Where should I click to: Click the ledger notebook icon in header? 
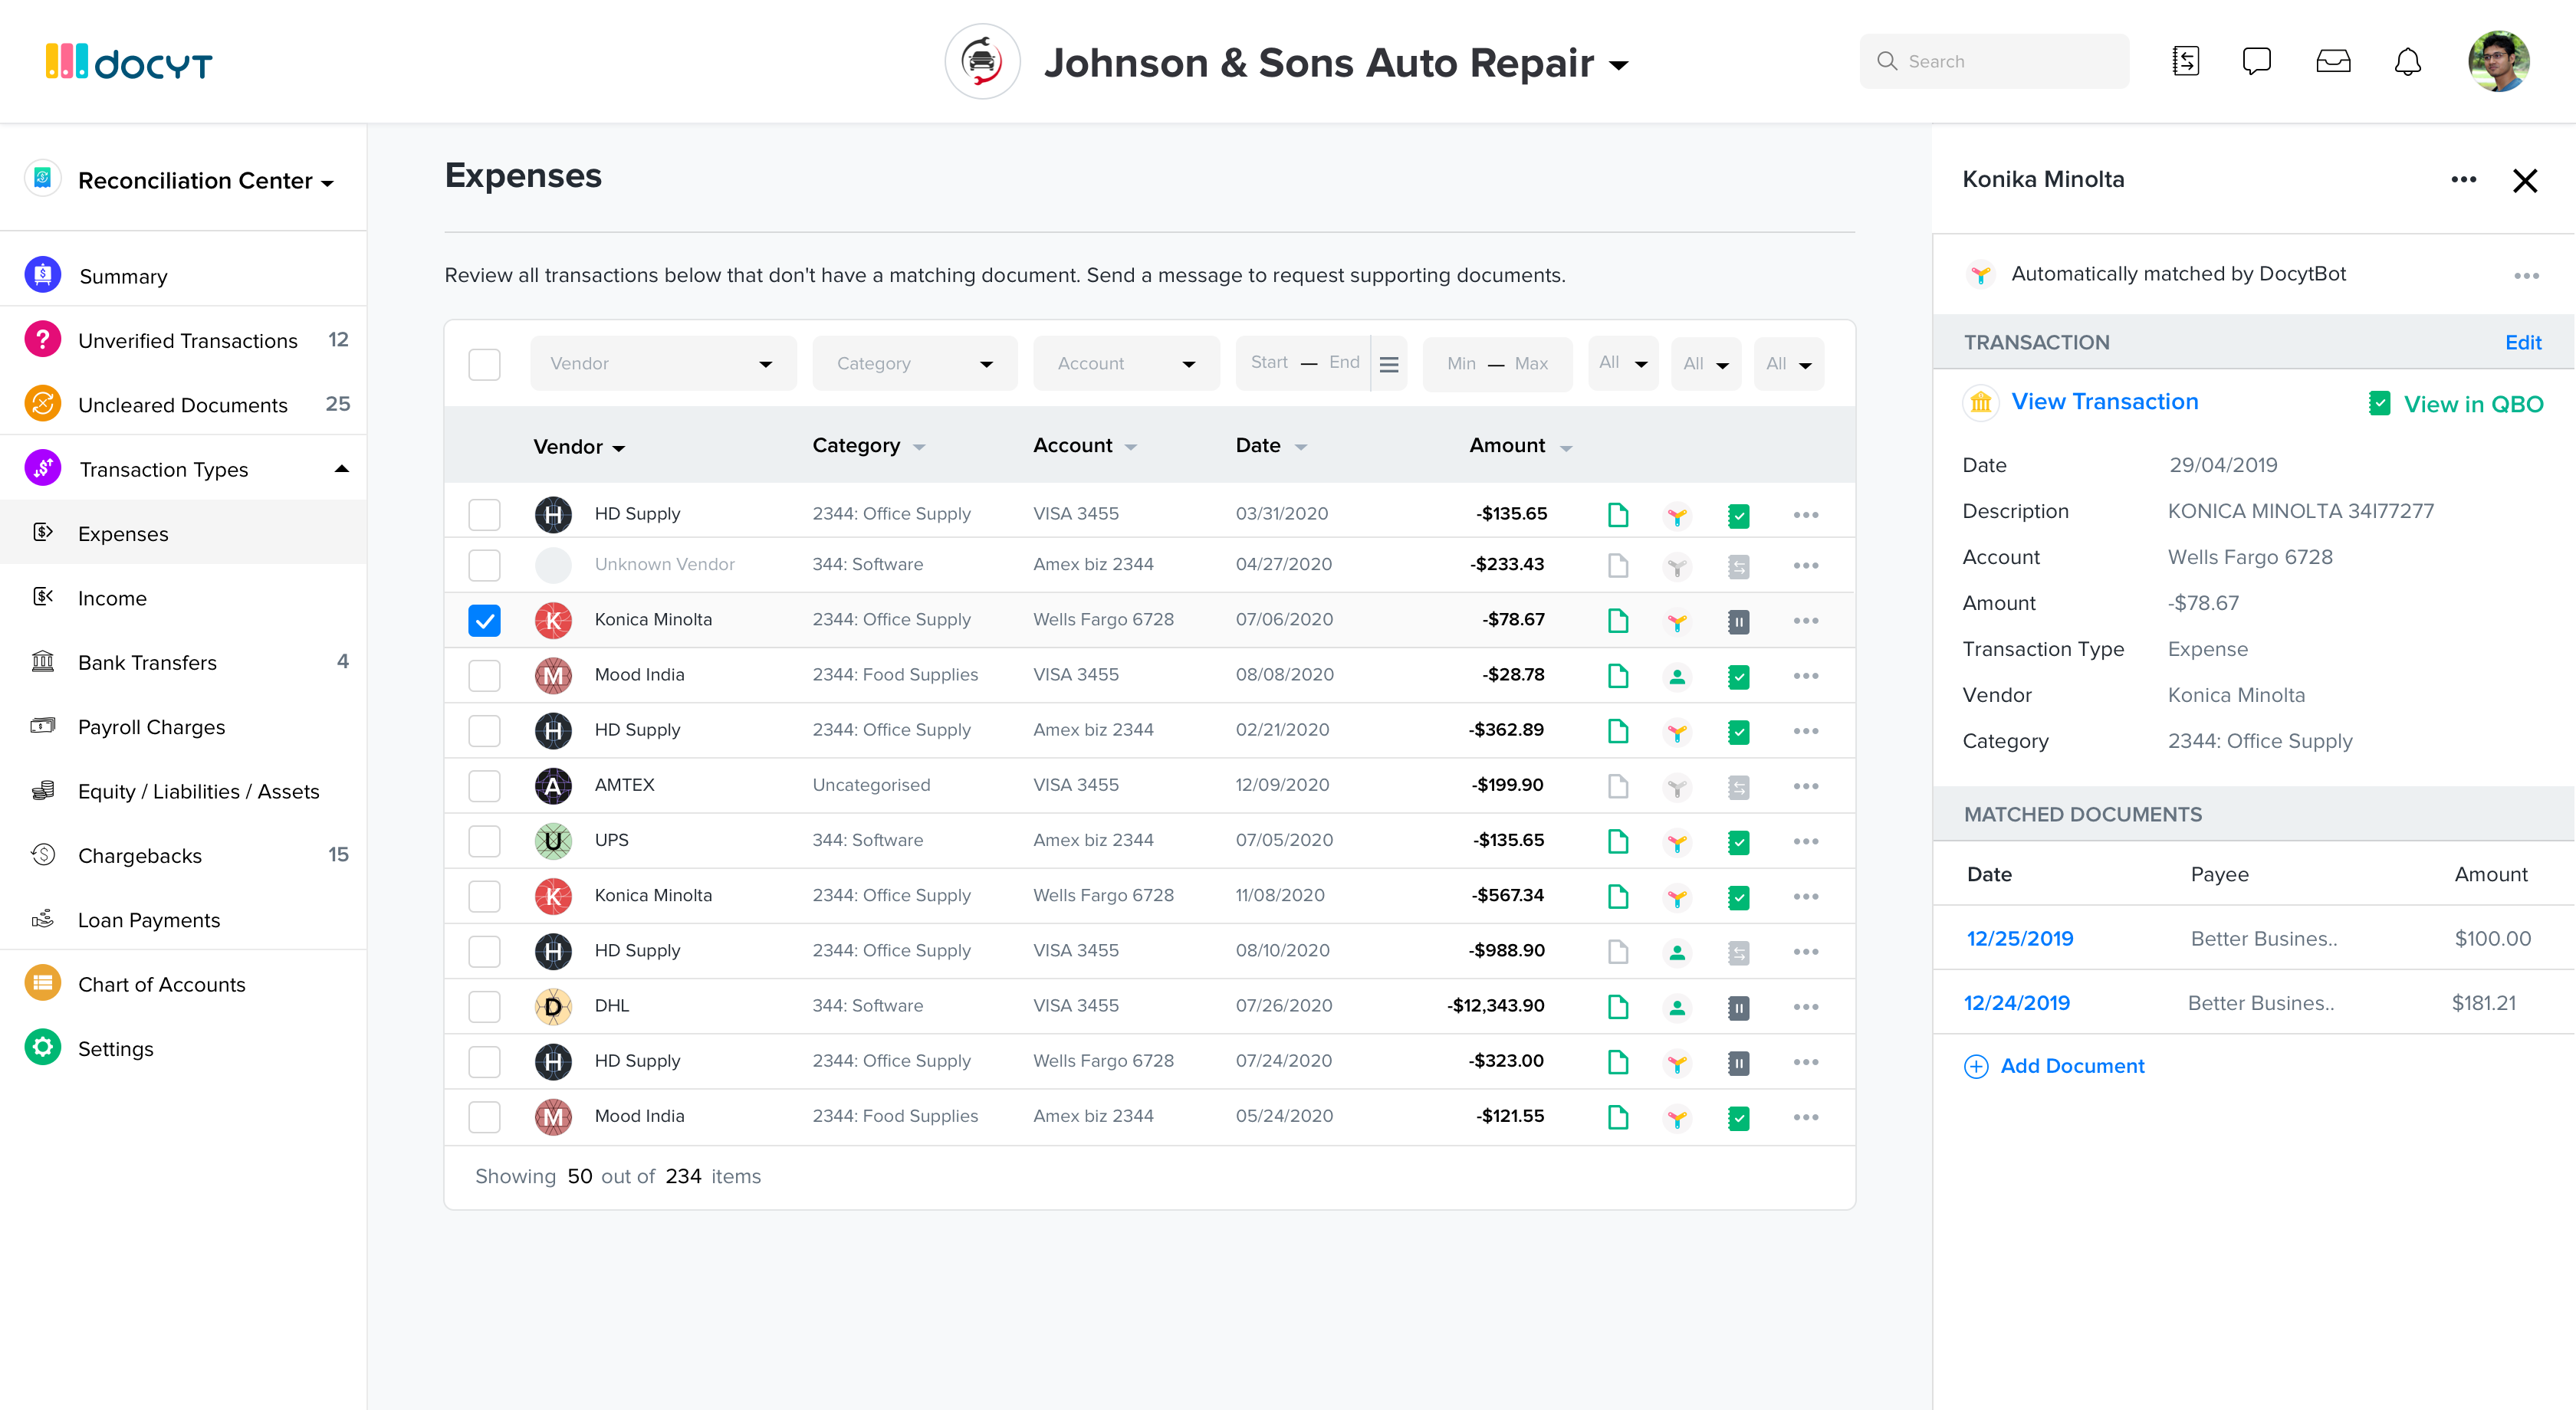2185,62
